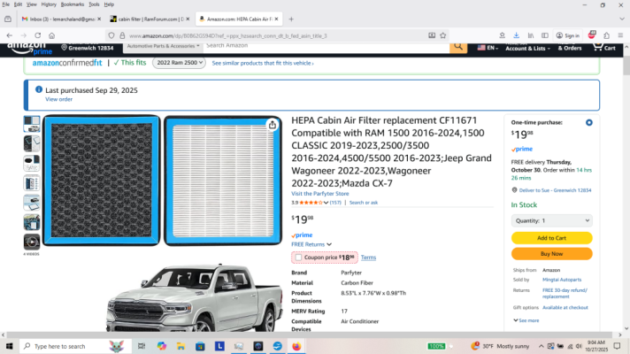The width and height of the screenshot is (630, 354).
Task: Click the Add to Cart button
Action: [x=551, y=238]
